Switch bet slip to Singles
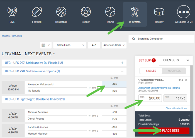 (151, 71)
